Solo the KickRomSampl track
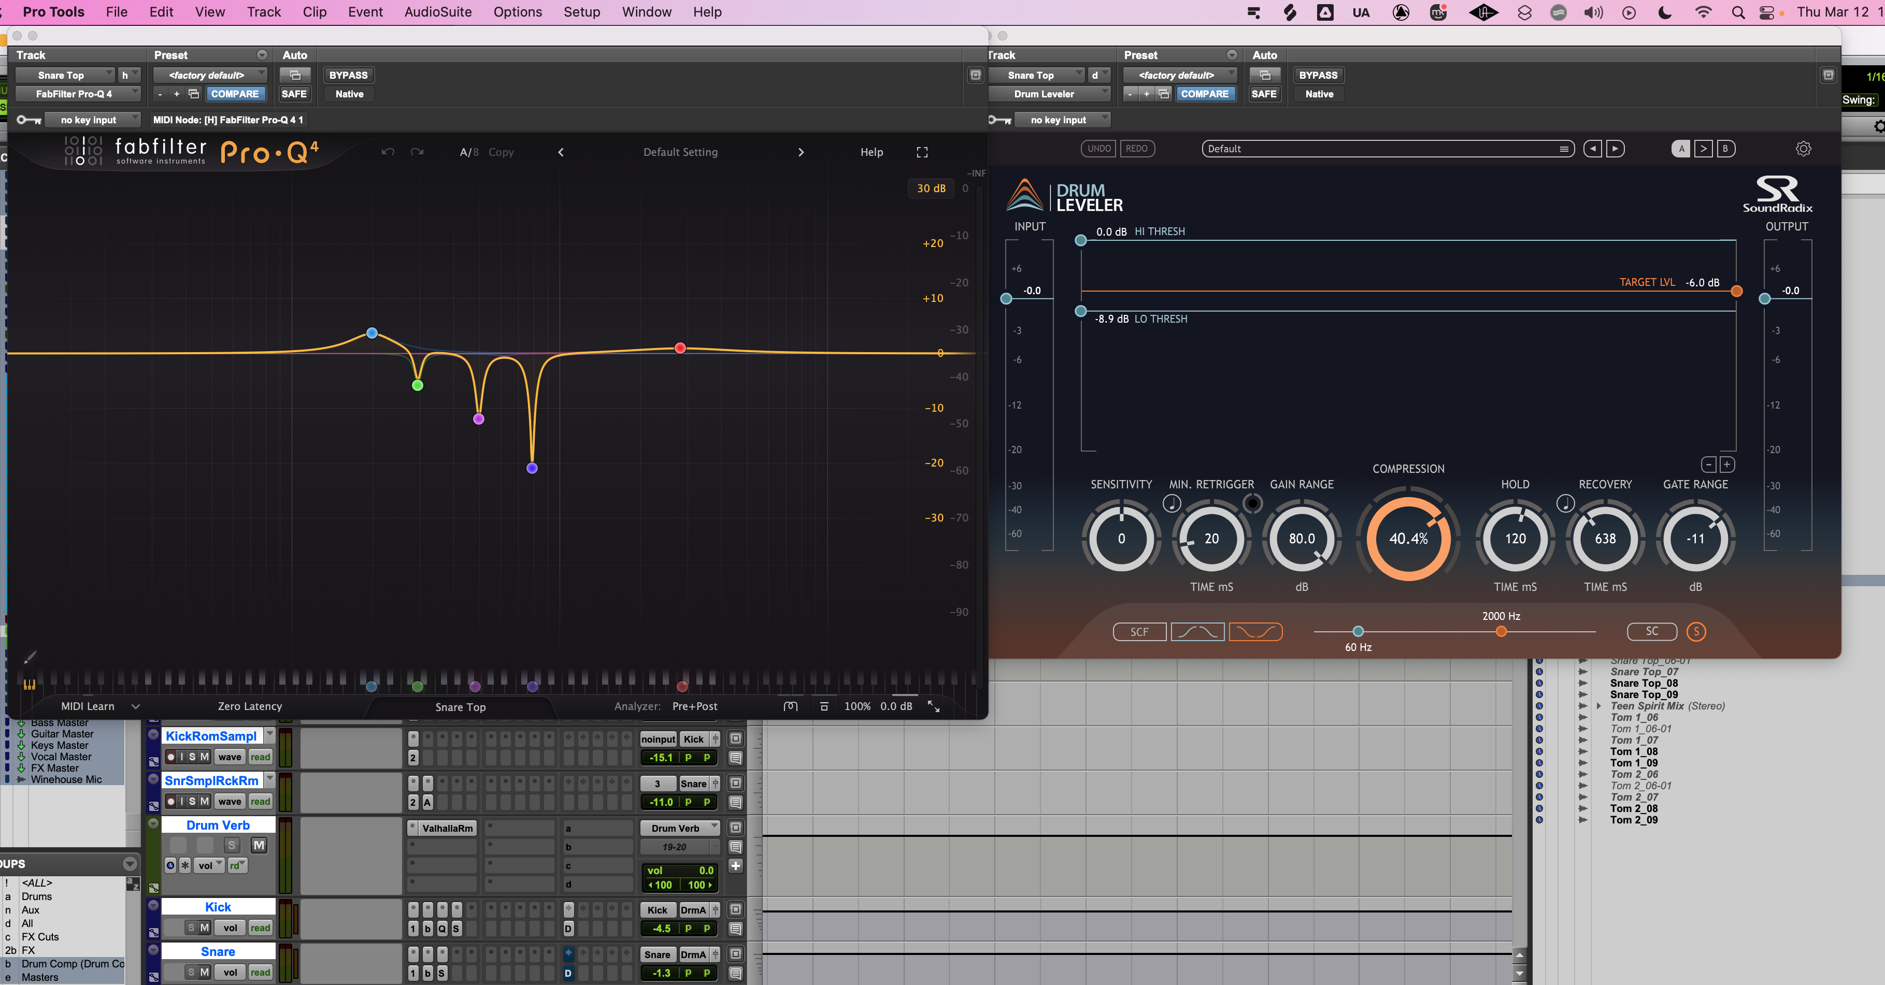Image resolution: width=1885 pixels, height=985 pixels. pos(192,757)
